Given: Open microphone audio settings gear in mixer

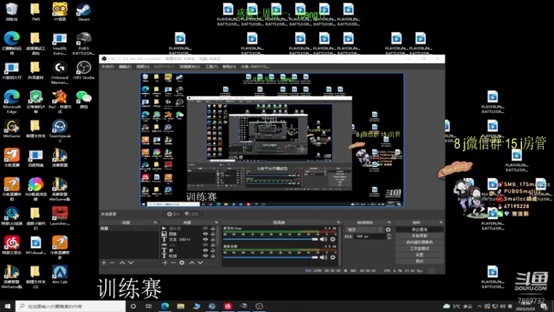Looking at the screenshot, I should 332,239.
